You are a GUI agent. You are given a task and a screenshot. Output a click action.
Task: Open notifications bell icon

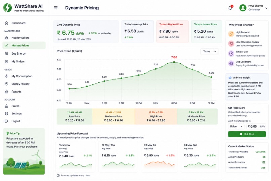[230, 8]
